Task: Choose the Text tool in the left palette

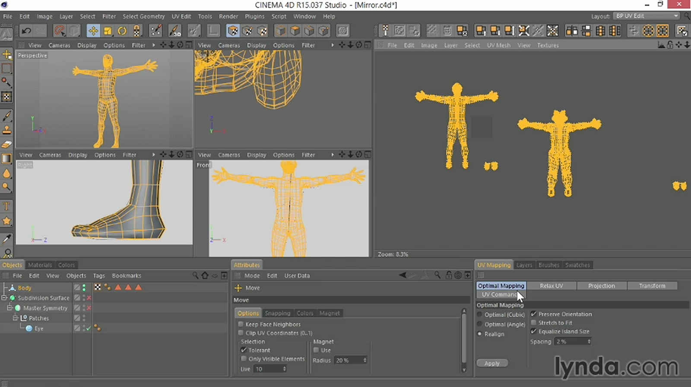Action: coord(6,206)
